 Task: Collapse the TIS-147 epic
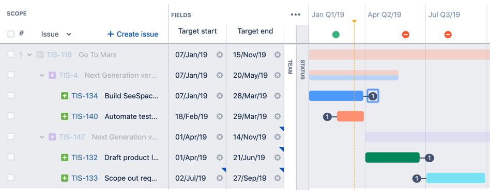click(42, 137)
